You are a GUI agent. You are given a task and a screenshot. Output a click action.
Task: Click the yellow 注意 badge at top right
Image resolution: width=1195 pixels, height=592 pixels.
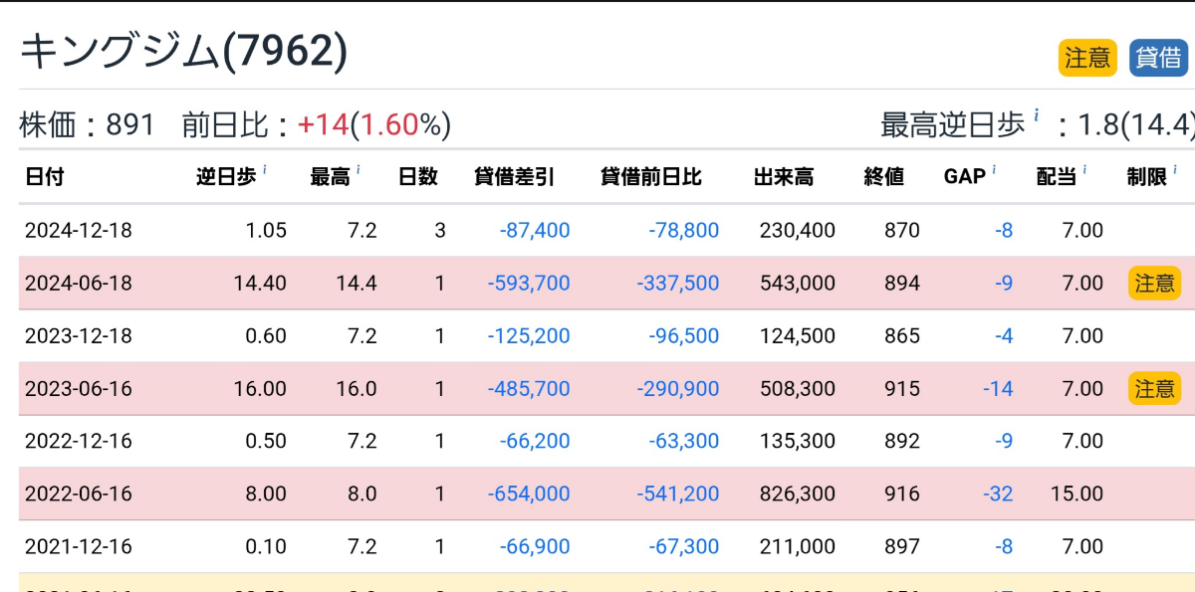point(1087,58)
